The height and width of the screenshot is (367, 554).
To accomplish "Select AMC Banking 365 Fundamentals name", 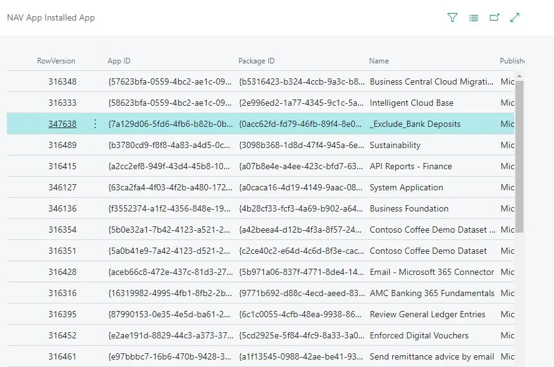I will [432, 293].
